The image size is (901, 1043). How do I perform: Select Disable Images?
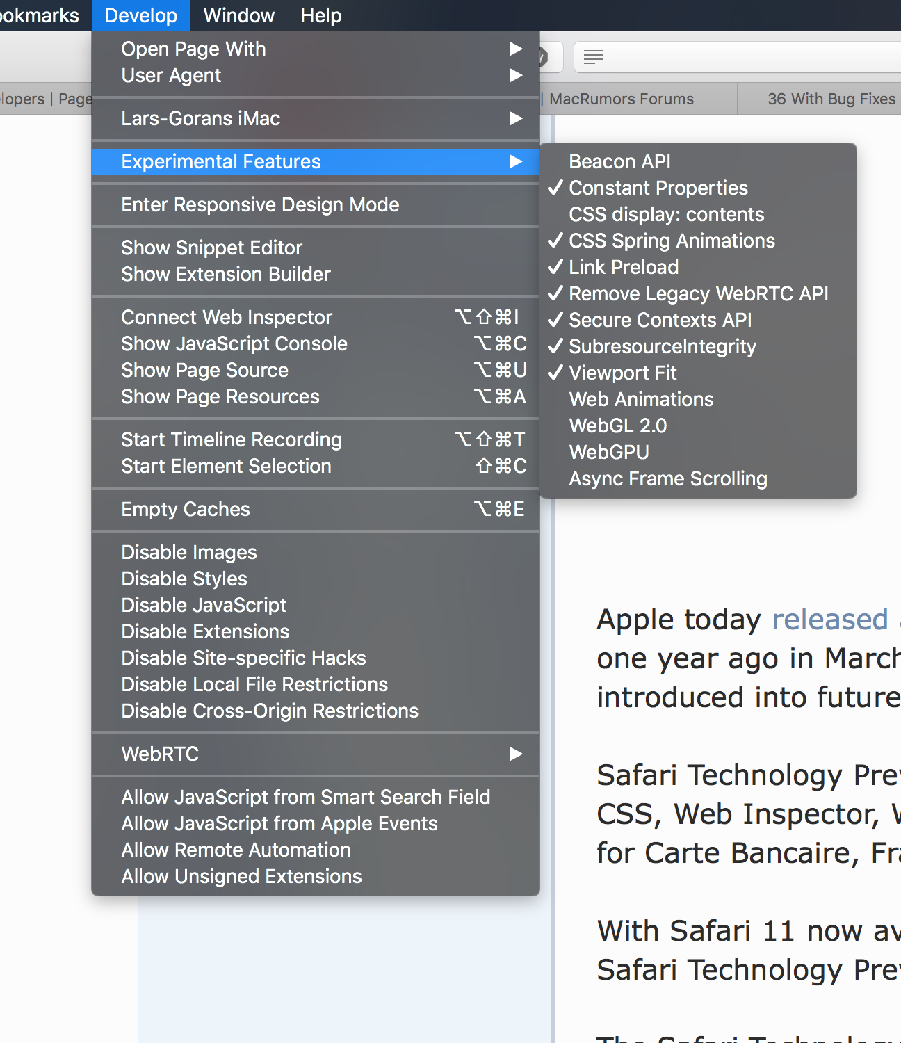pos(316,552)
